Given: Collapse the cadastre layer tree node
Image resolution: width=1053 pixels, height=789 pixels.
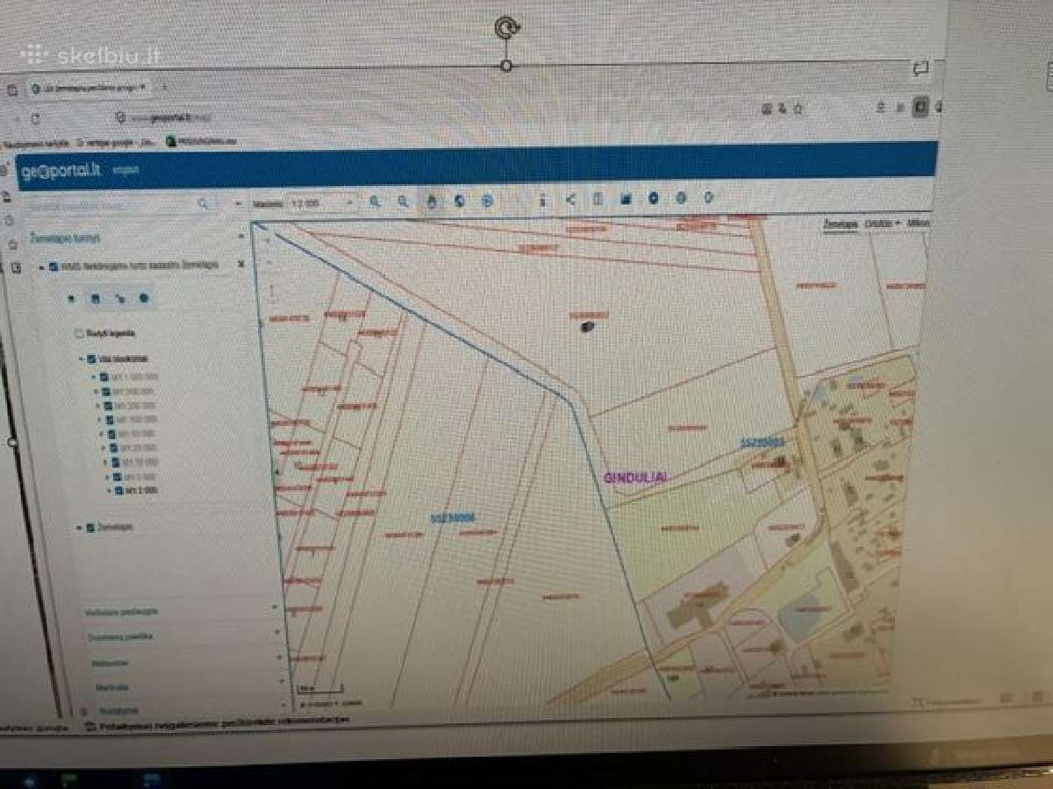Looking at the screenshot, I should pos(40,266).
